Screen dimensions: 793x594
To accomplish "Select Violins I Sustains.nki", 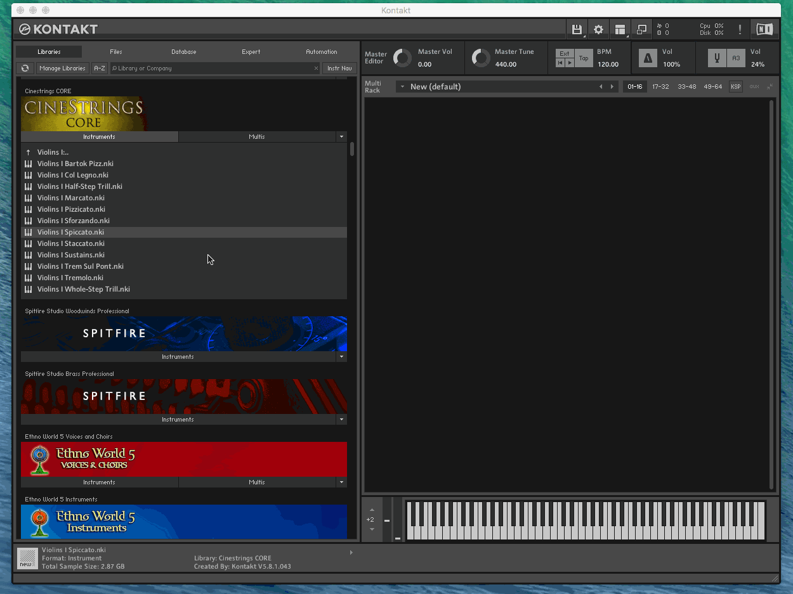I will (184, 255).
